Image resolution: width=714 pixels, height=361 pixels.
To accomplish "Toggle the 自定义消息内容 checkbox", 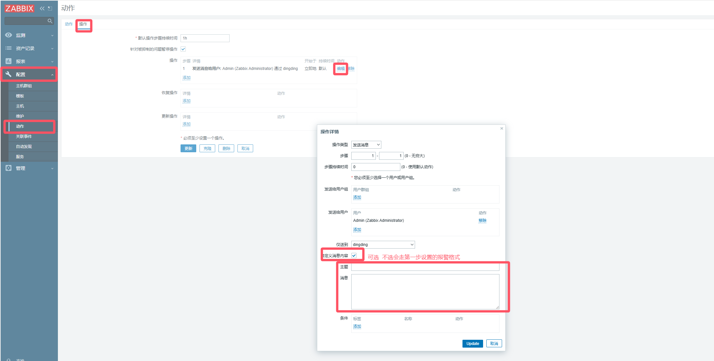I will pos(354,255).
